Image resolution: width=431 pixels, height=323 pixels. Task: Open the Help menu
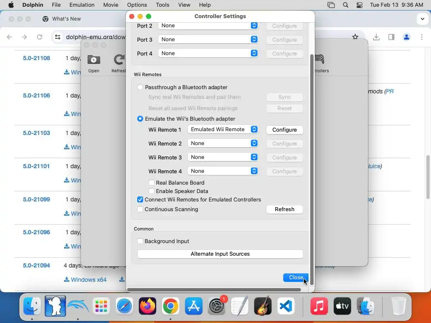coord(205,5)
